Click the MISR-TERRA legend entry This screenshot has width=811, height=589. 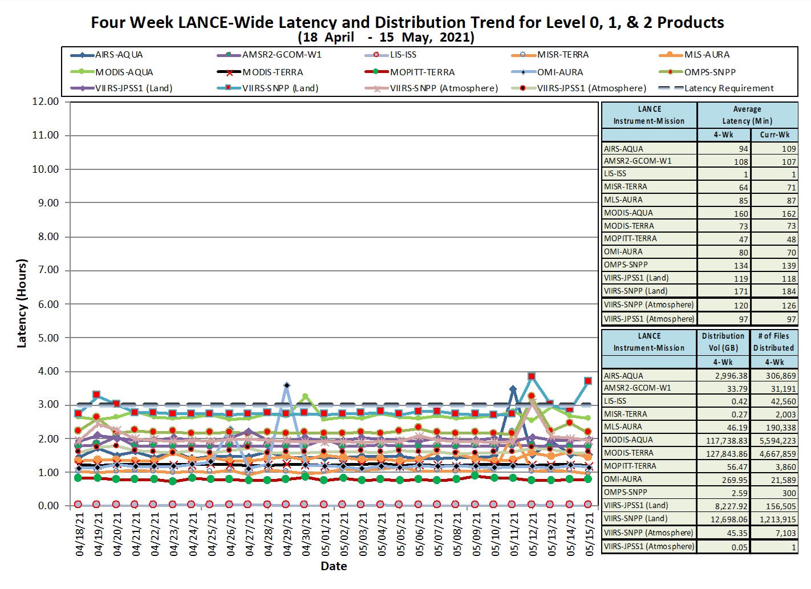[550, 55]
